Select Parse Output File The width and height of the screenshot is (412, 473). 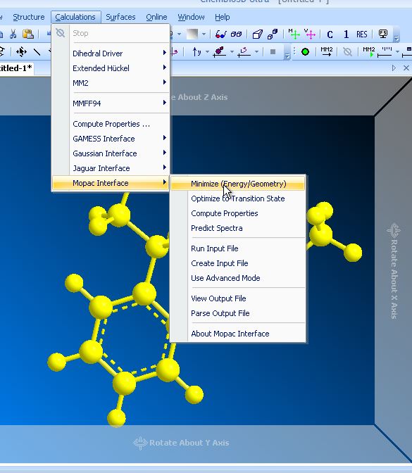point(238,313)
